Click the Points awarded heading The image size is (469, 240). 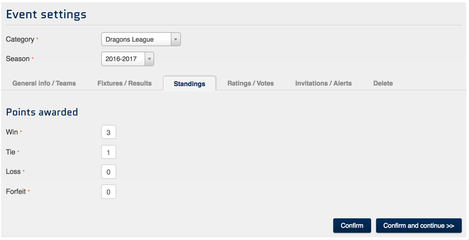point(42,112)
